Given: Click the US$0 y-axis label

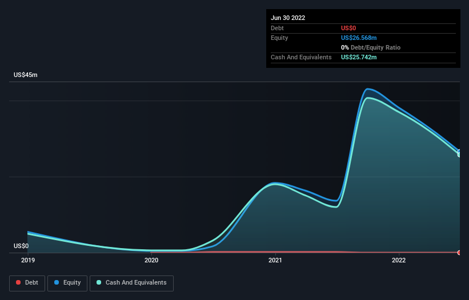Looking at the screenshot, I should (x=21, y=246).
